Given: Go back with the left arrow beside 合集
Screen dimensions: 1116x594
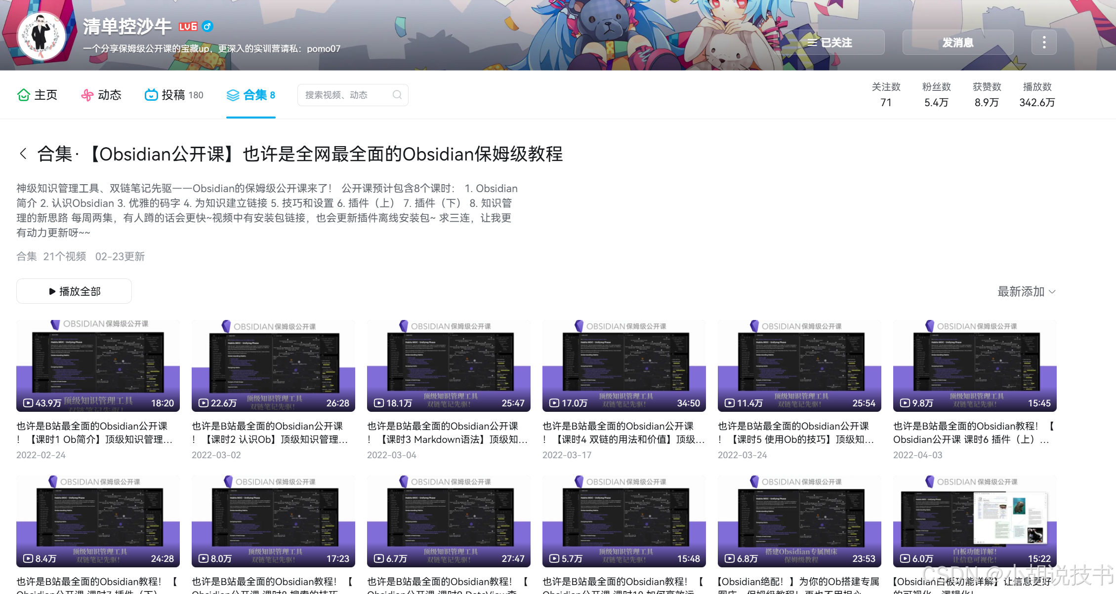Looking at the screenshot, I should point(23,154).
